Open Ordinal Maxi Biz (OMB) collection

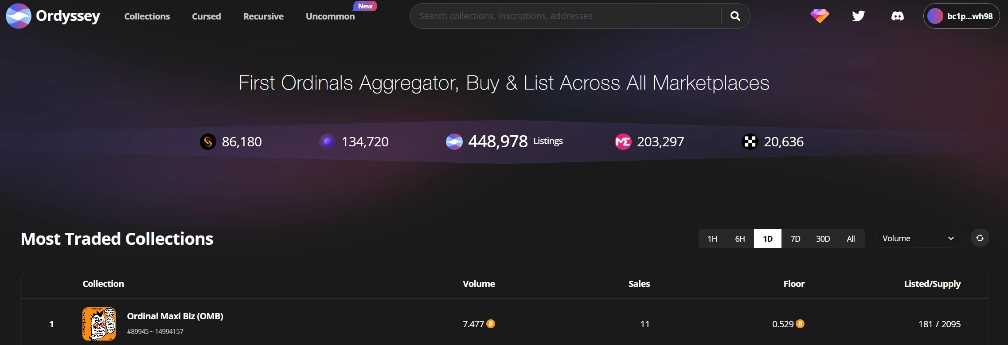(x=175, y=316)
